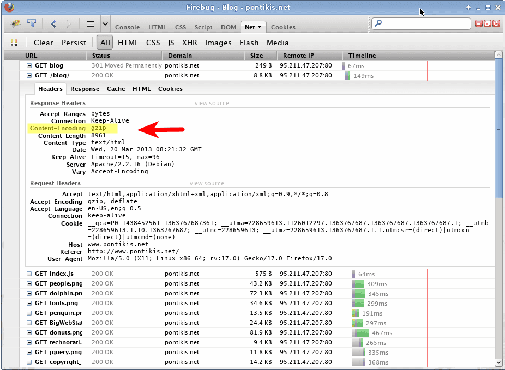Open the Cookies panel tab
The image size is (505, 370).
283,27
